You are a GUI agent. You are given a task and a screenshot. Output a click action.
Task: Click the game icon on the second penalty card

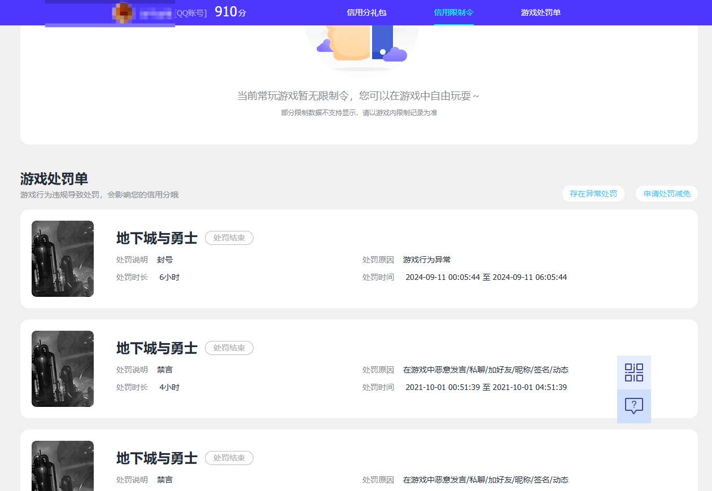click(62, 369)
